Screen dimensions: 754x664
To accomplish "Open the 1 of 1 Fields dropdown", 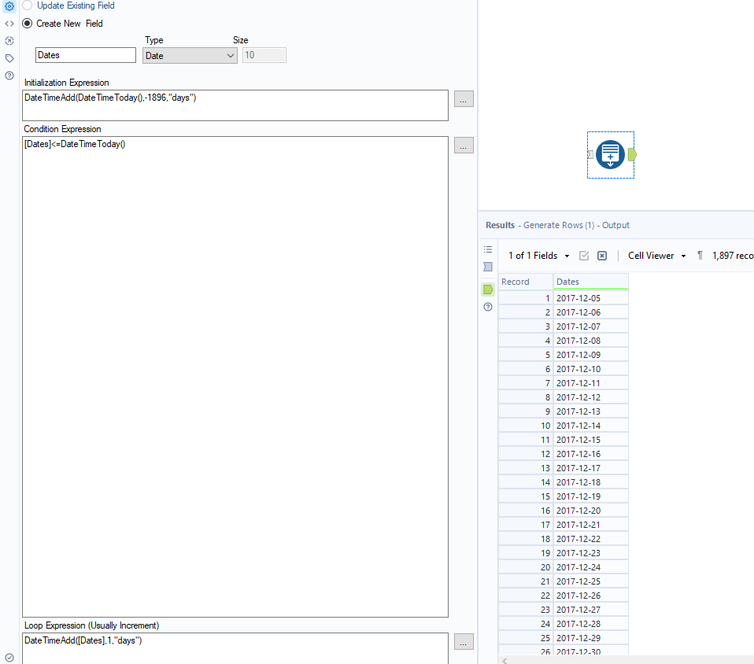I will click(538, 256).
